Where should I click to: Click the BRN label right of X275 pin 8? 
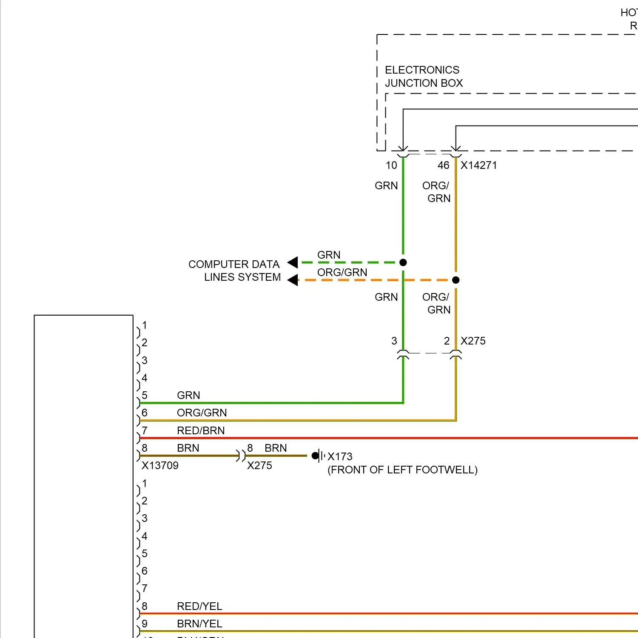tap(276, 448)
